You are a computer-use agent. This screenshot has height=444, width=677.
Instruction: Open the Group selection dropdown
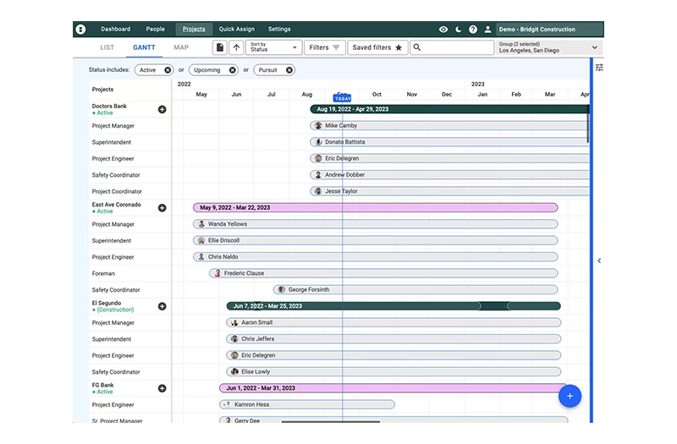[549, 47]
